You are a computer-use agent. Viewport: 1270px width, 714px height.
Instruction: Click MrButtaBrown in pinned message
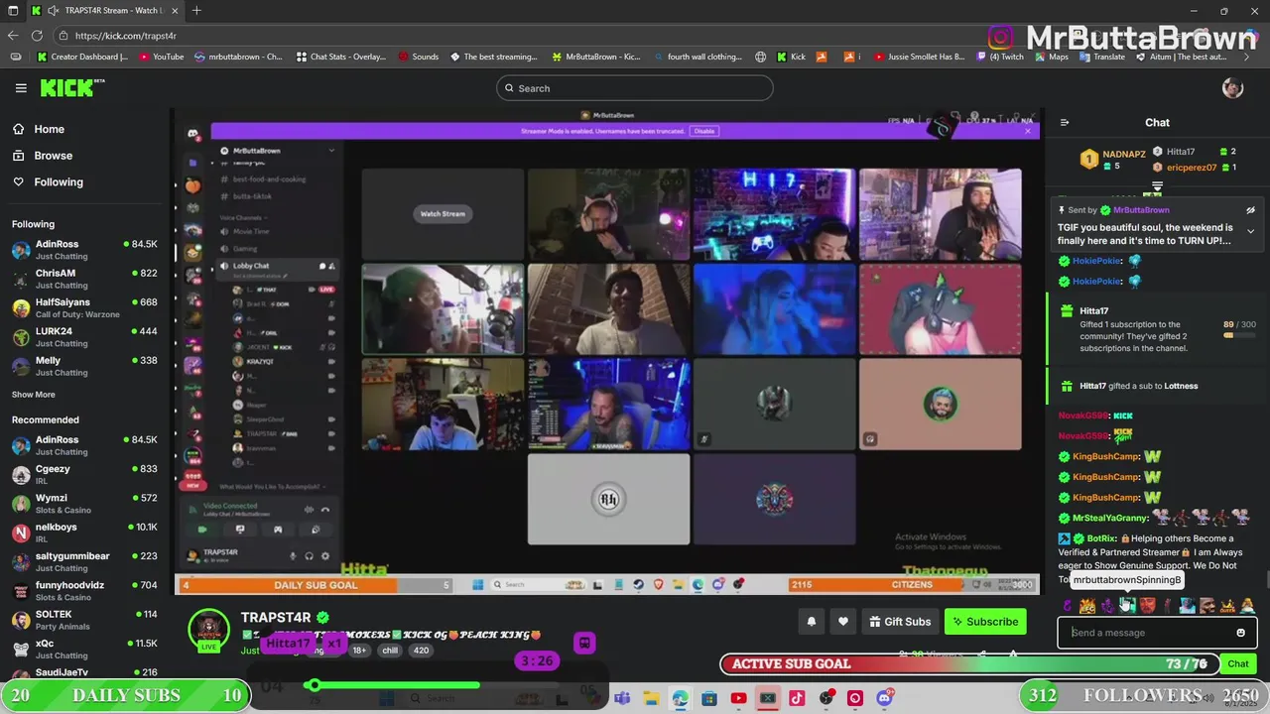[x=1141, y=210]
